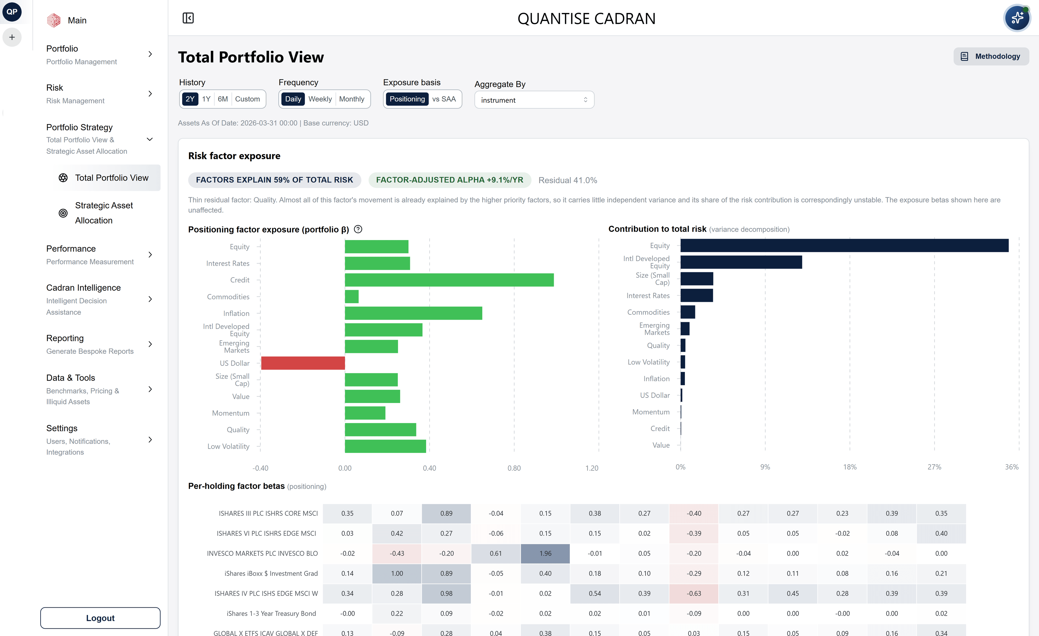Expand the Reporting menu chevron

click(x=150, y=345)
